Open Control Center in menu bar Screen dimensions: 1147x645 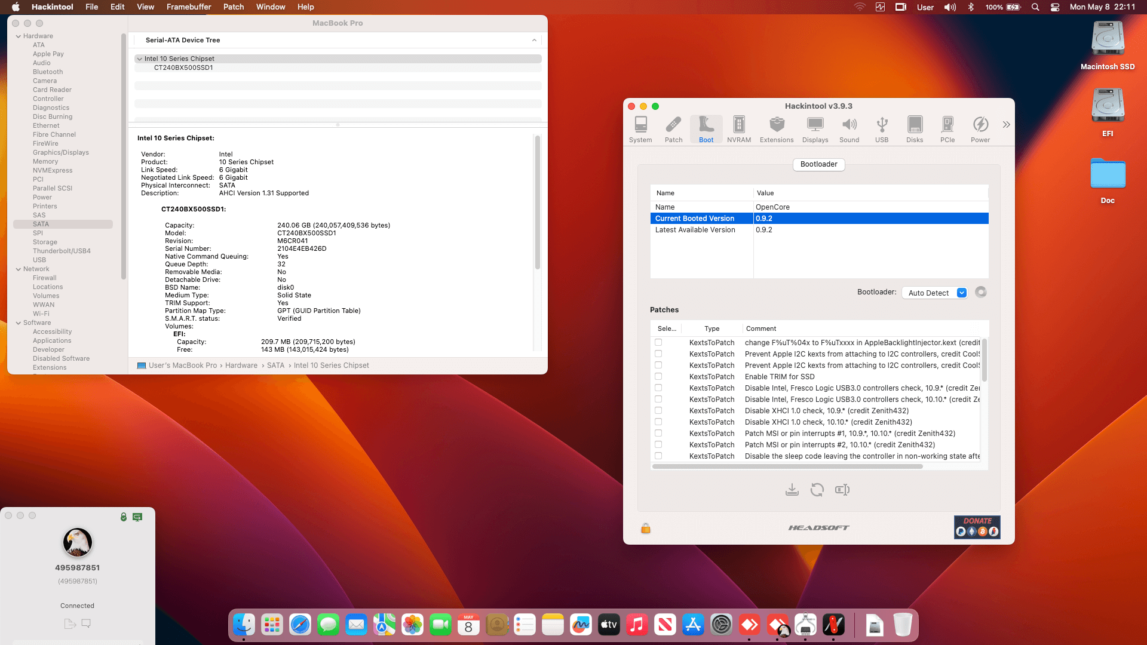[x=1055, y=7]
